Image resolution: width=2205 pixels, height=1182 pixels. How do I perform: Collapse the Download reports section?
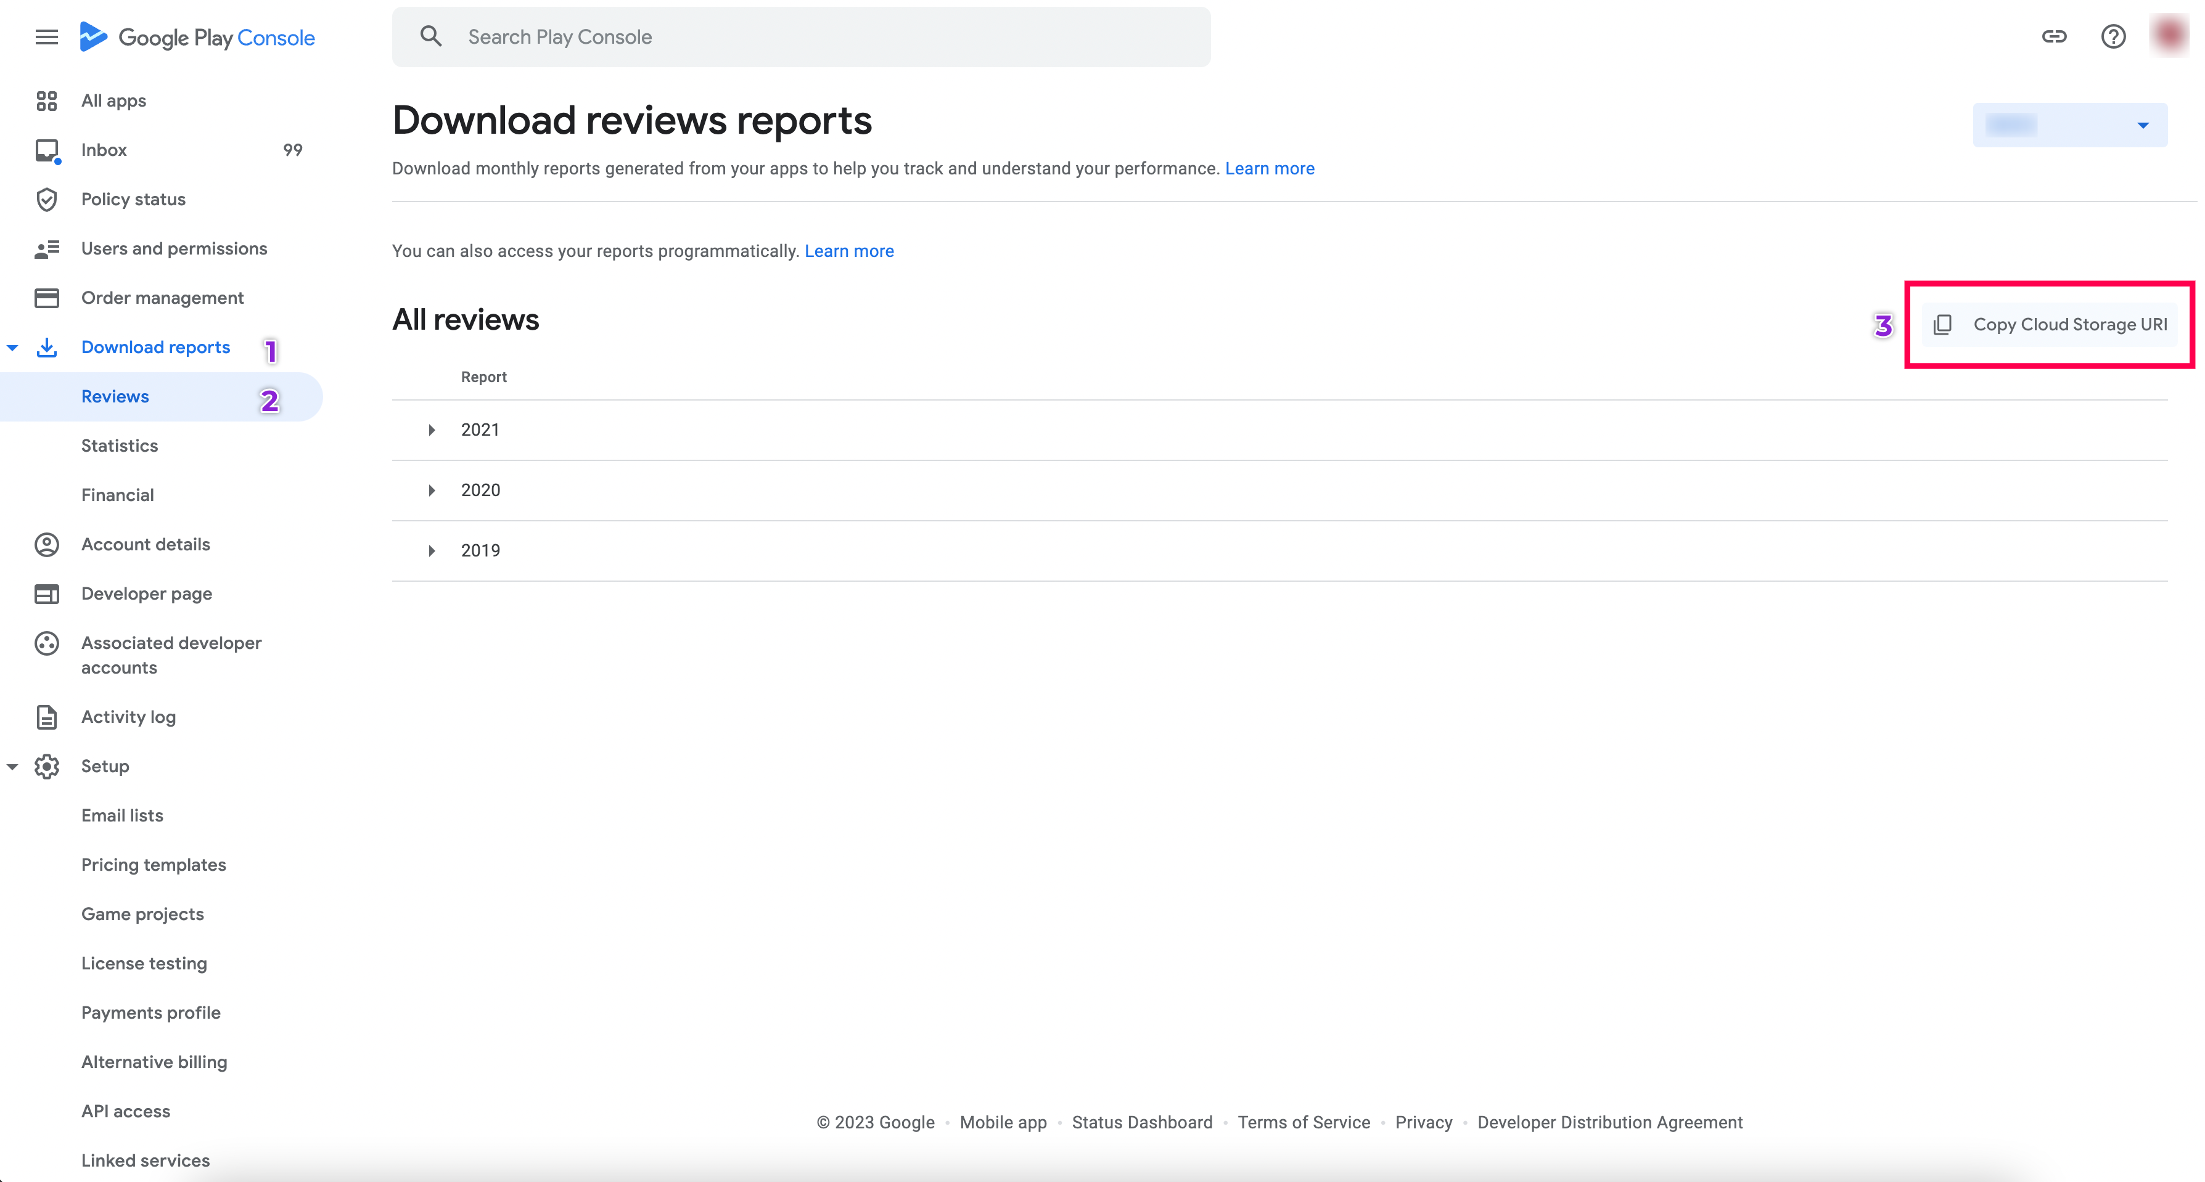[x=13, y=347]
